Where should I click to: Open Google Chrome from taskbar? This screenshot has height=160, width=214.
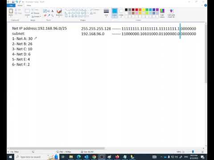[94, 157]
